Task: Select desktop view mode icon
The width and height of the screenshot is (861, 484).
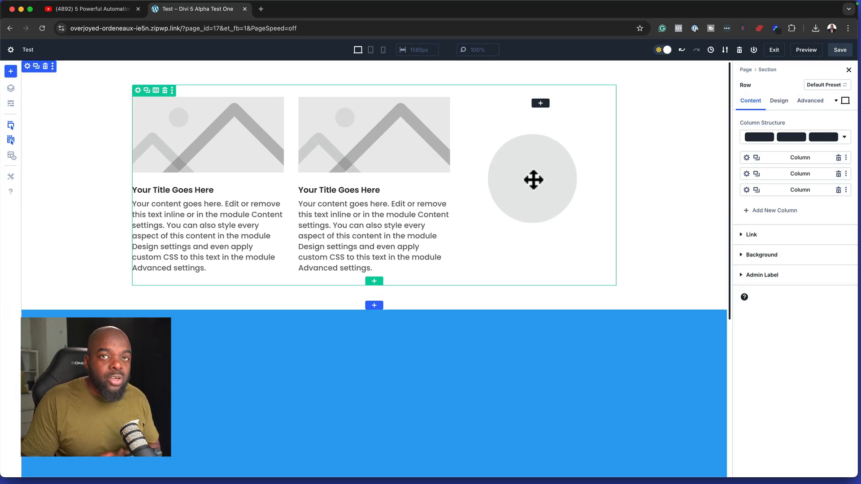Action: click(358, 50)
